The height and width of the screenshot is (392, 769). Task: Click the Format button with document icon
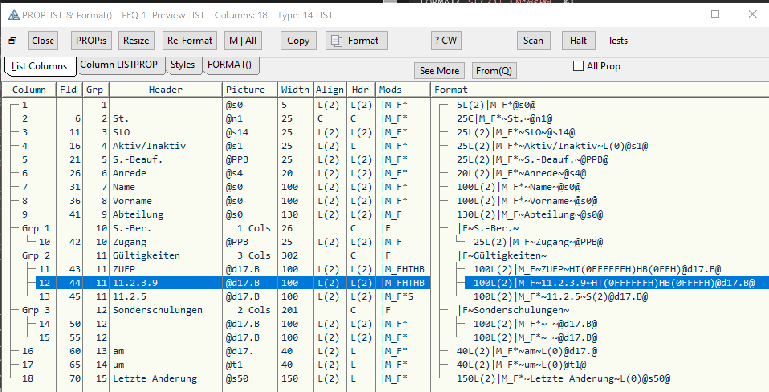(x=356, y=41)
